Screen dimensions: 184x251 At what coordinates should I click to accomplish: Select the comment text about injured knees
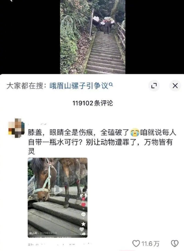coord(102,142)
